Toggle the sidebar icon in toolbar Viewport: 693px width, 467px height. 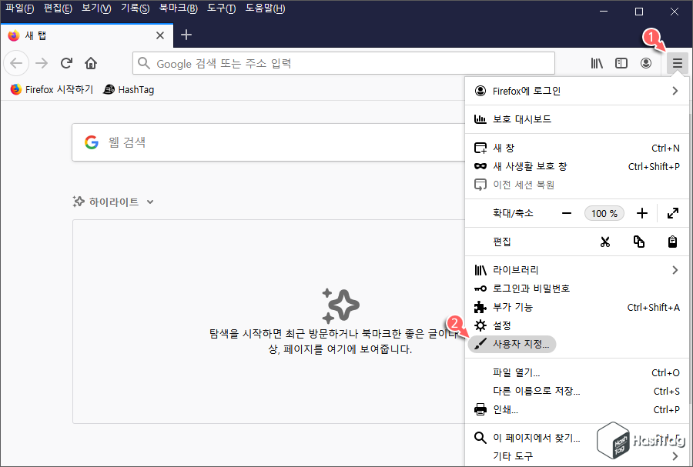[621, 63]
